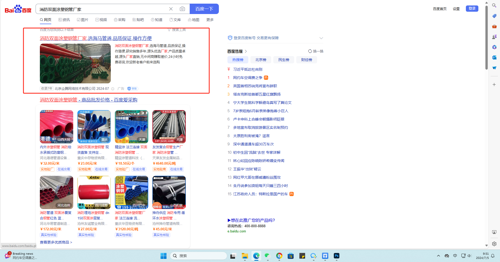Open WeChat from the taskbar
Screen dimensions: 500x262
268,256
